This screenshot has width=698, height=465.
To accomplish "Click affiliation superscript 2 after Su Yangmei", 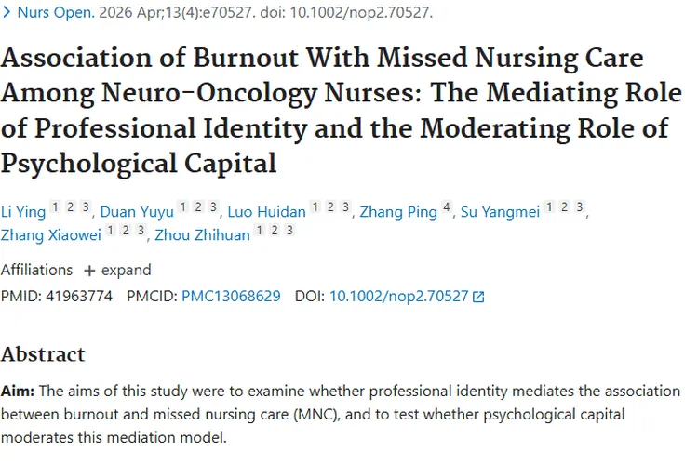I will point(564,206).
